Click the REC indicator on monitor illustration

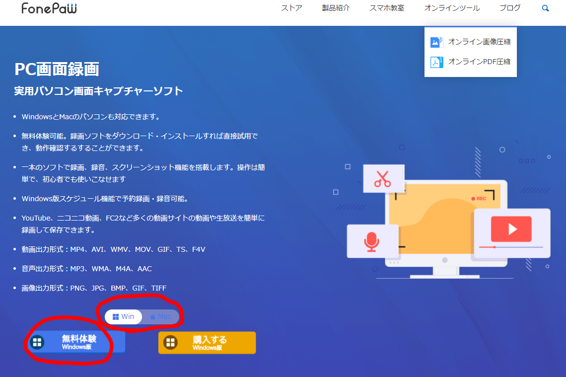pos(479,199)
